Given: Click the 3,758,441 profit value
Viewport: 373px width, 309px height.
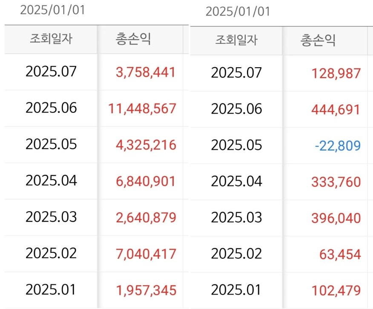Looking at the screenshot, I should (146, 72).
